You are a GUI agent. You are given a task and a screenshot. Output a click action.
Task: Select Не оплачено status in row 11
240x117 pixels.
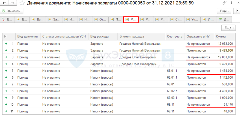click(x=51, y=111)
